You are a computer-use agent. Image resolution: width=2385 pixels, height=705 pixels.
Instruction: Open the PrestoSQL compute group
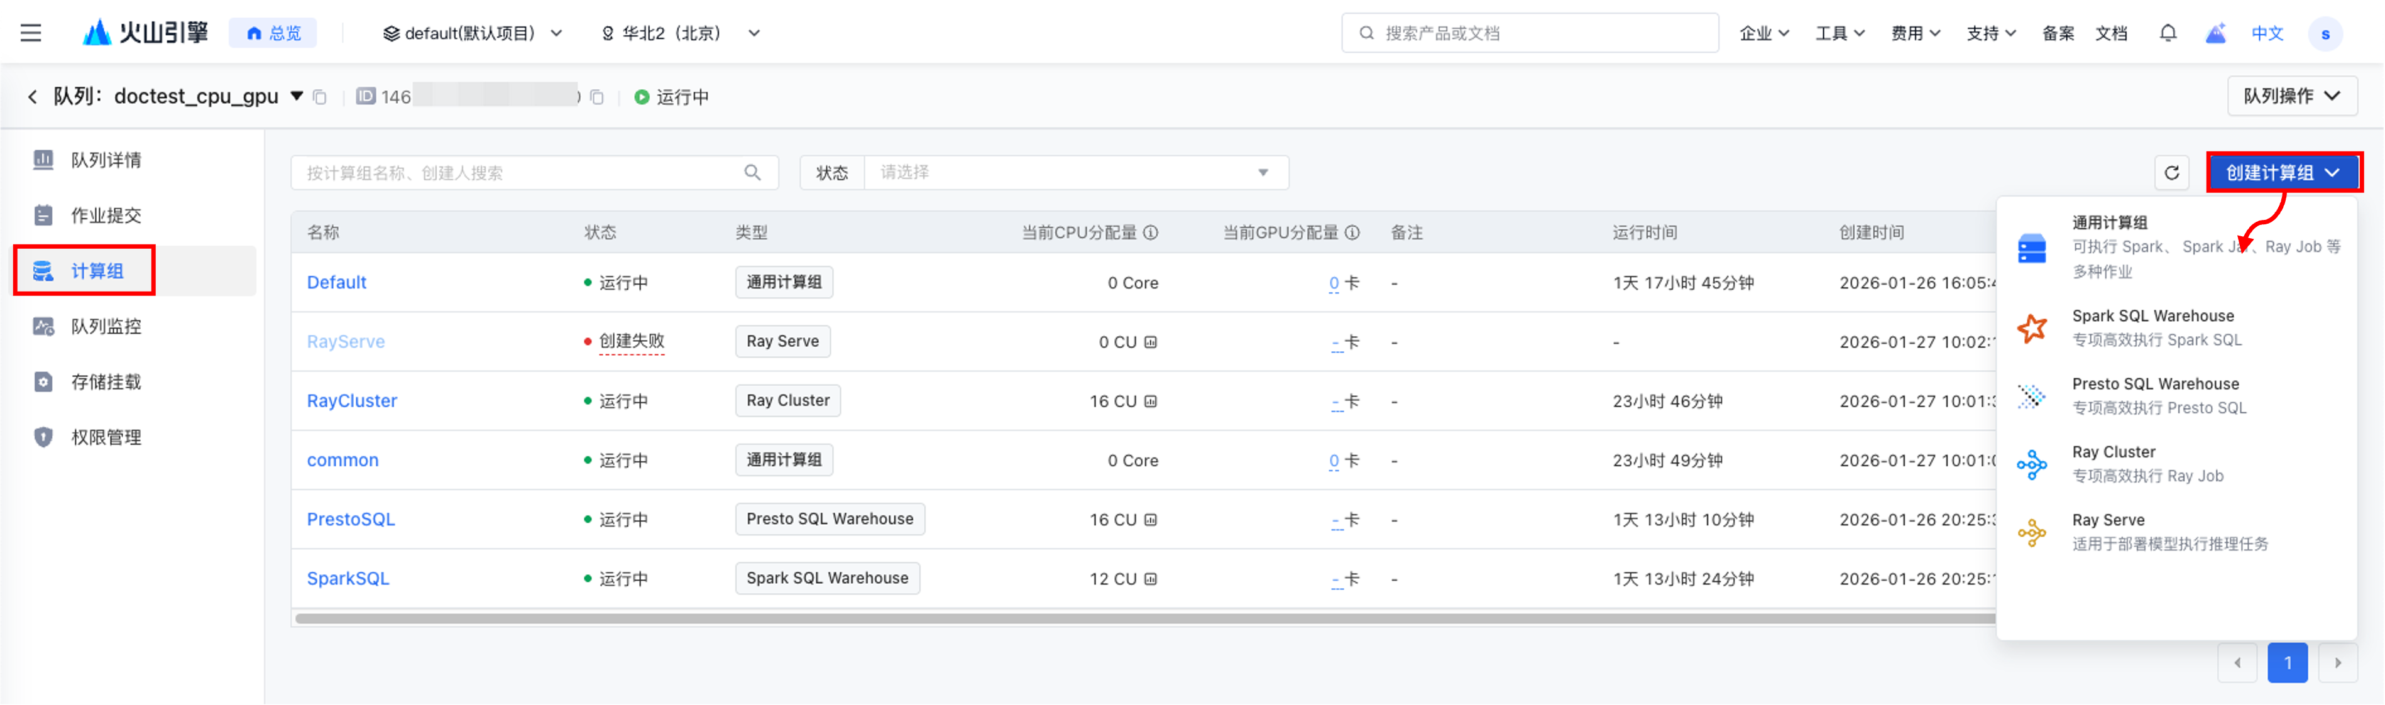point(351,520)
